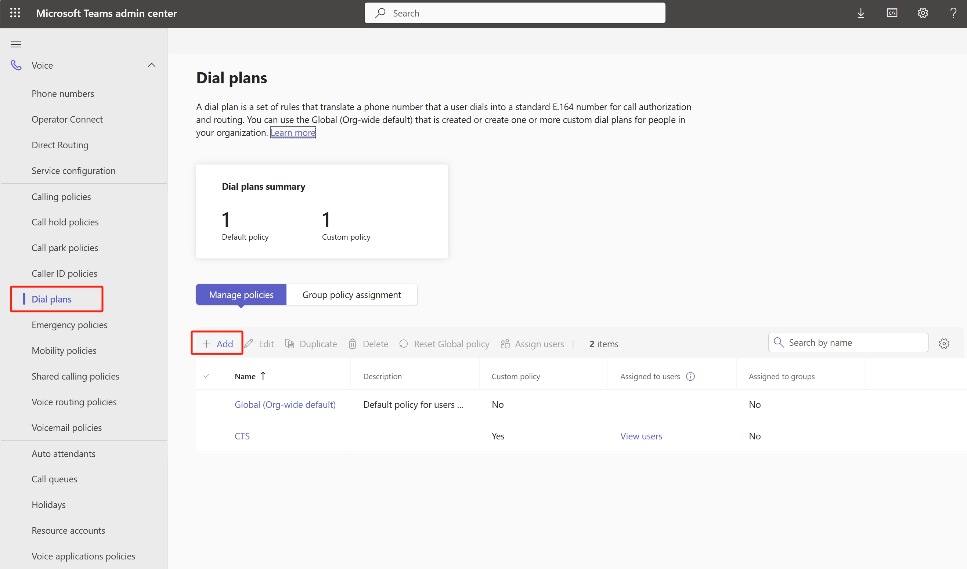Switch to Group policy assignment tab

pos(352,295)
